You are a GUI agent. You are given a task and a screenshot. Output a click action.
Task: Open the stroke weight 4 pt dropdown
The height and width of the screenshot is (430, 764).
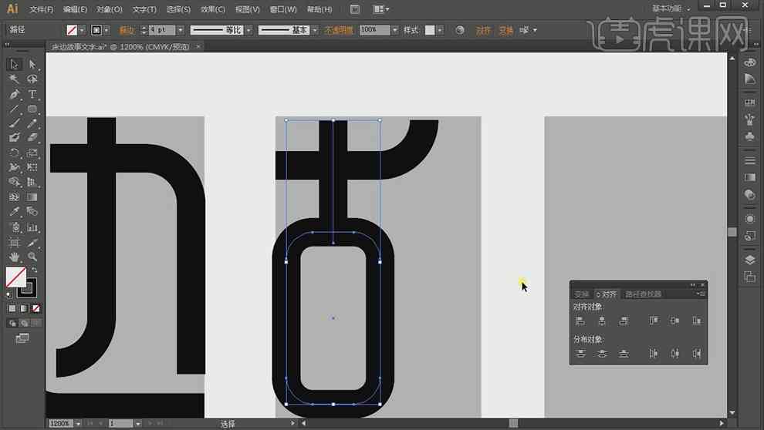pos(181,30)
